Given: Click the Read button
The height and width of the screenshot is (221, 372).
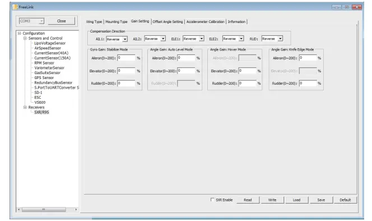Looking at the screenshot, I should (x=248, y=200).
